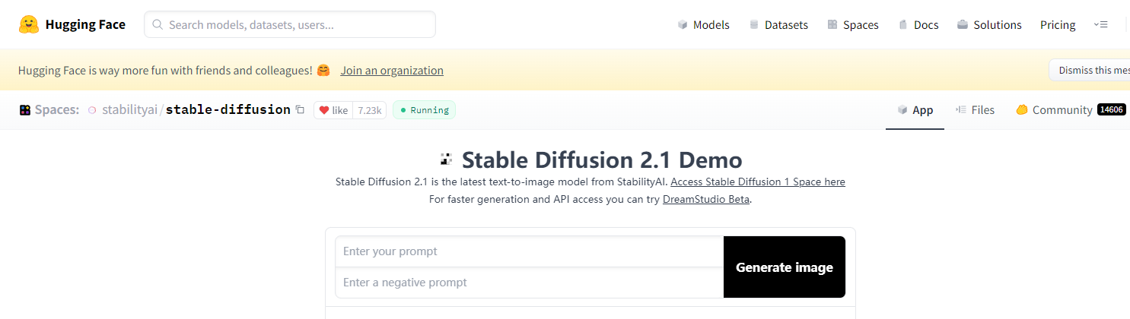Screen dimensions: 1130x319
Task: Click the Generate image button
Action: click(785, 267)
